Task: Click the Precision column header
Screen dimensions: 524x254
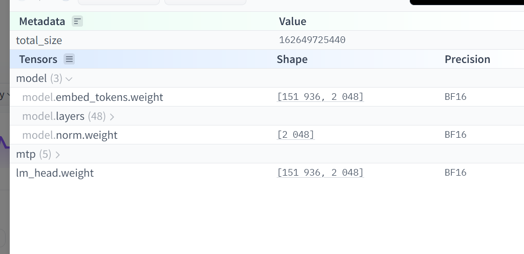Action: click(467, 59)
